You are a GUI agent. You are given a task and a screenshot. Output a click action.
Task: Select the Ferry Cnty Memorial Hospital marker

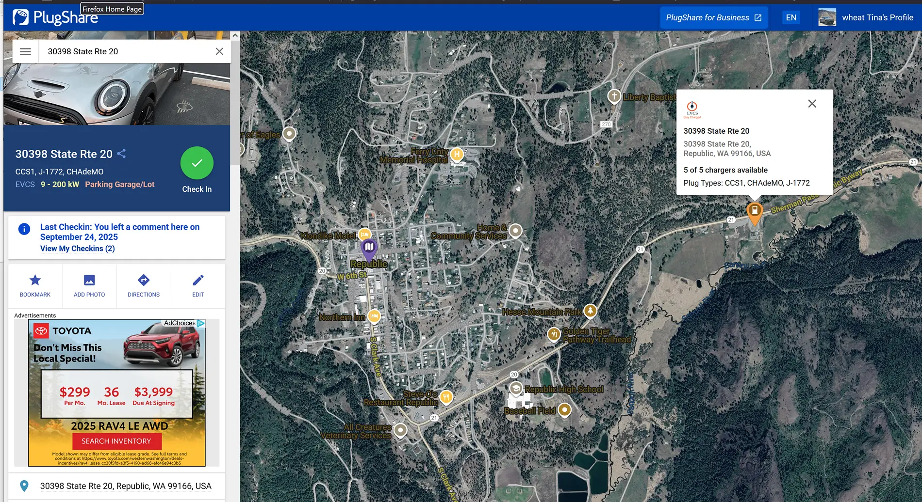[x=457, y=155]
